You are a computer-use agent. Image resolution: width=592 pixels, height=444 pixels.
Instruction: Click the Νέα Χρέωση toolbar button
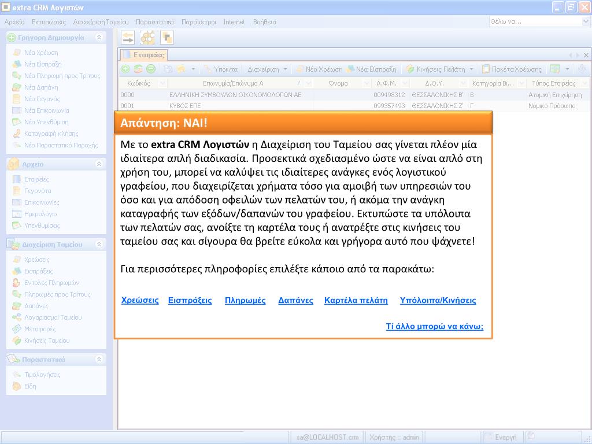coord(319,69)
